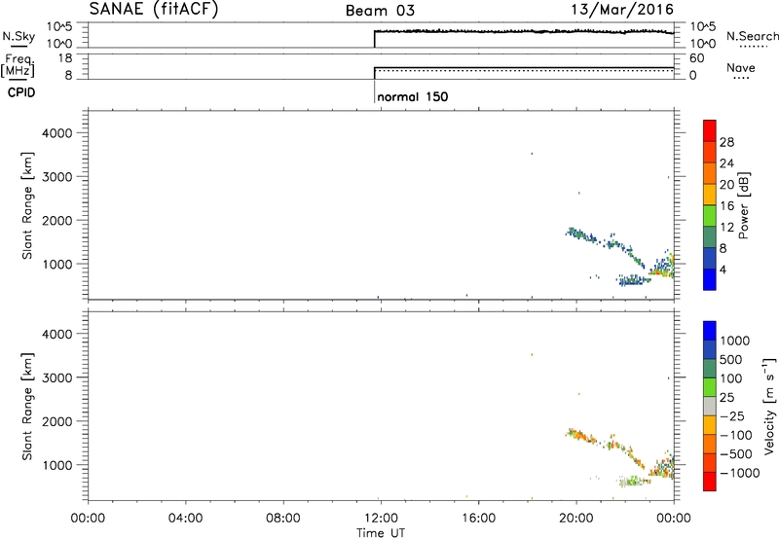Click the 3000 tick in the velocity panel
Image resolution: width=779 pixels, height=539 pixels.
57,377
